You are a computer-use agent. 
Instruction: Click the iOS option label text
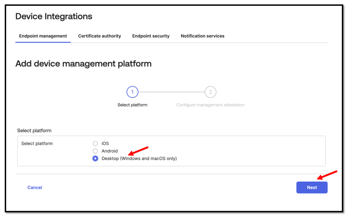pyautogui.click(x=105, y=144)
